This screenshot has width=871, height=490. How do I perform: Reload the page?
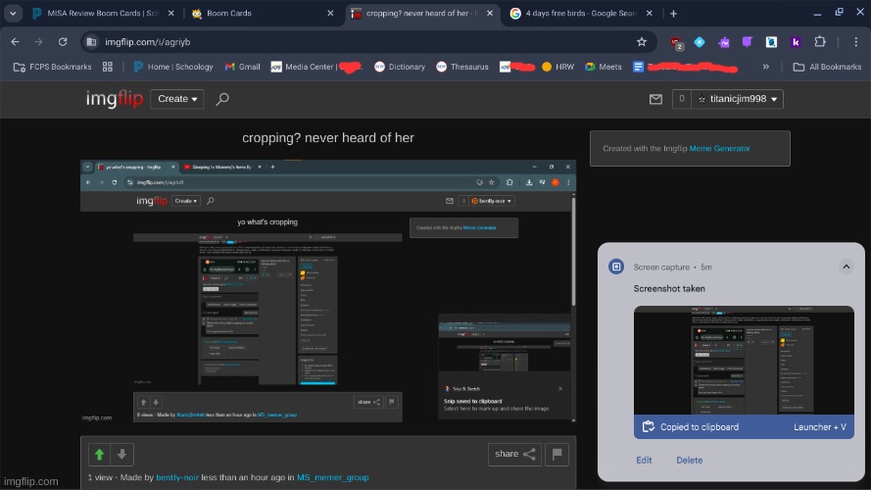click(63, 42)
